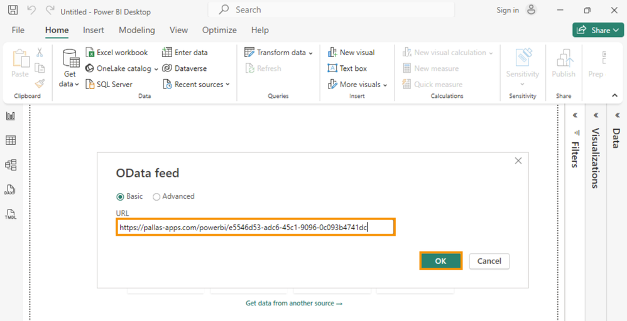
Task: Click the Redo arrow icon
Action: pos(50,11)
